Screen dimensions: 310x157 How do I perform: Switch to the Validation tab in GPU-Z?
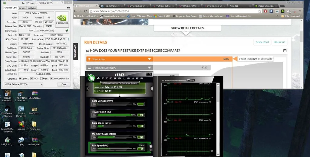(x=31, y=8)
